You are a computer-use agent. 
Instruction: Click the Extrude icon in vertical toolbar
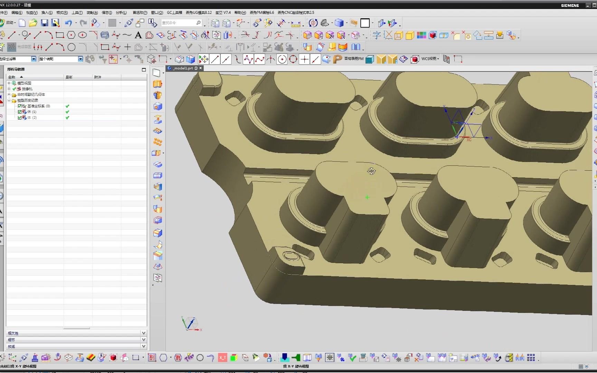pos(158,84)
